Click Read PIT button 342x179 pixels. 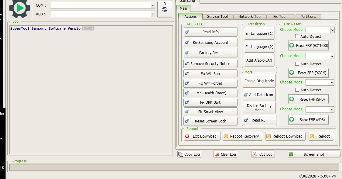259,120
